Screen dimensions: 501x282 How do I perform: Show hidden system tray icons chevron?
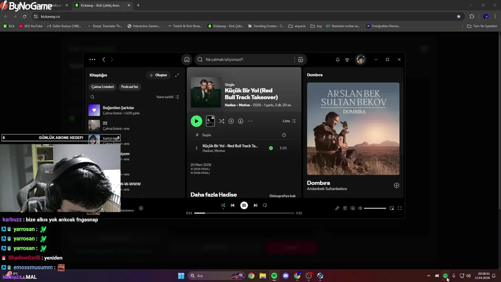tap(429, 276)
